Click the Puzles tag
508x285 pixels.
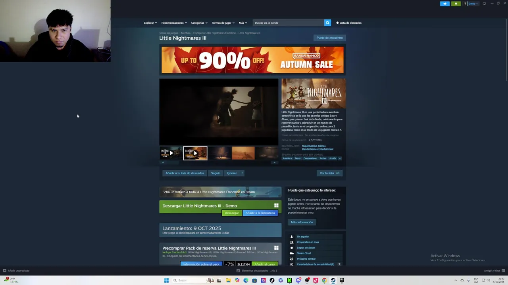coord(323,158)
